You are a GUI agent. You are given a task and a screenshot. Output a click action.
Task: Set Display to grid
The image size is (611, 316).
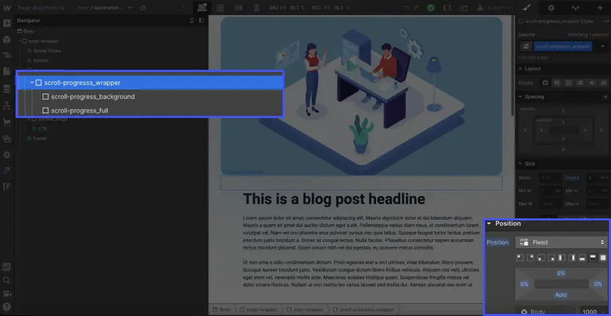coord(568,83)
